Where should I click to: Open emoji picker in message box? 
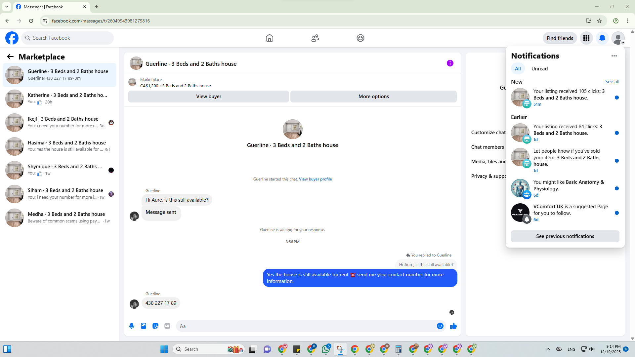coord(440,326)
